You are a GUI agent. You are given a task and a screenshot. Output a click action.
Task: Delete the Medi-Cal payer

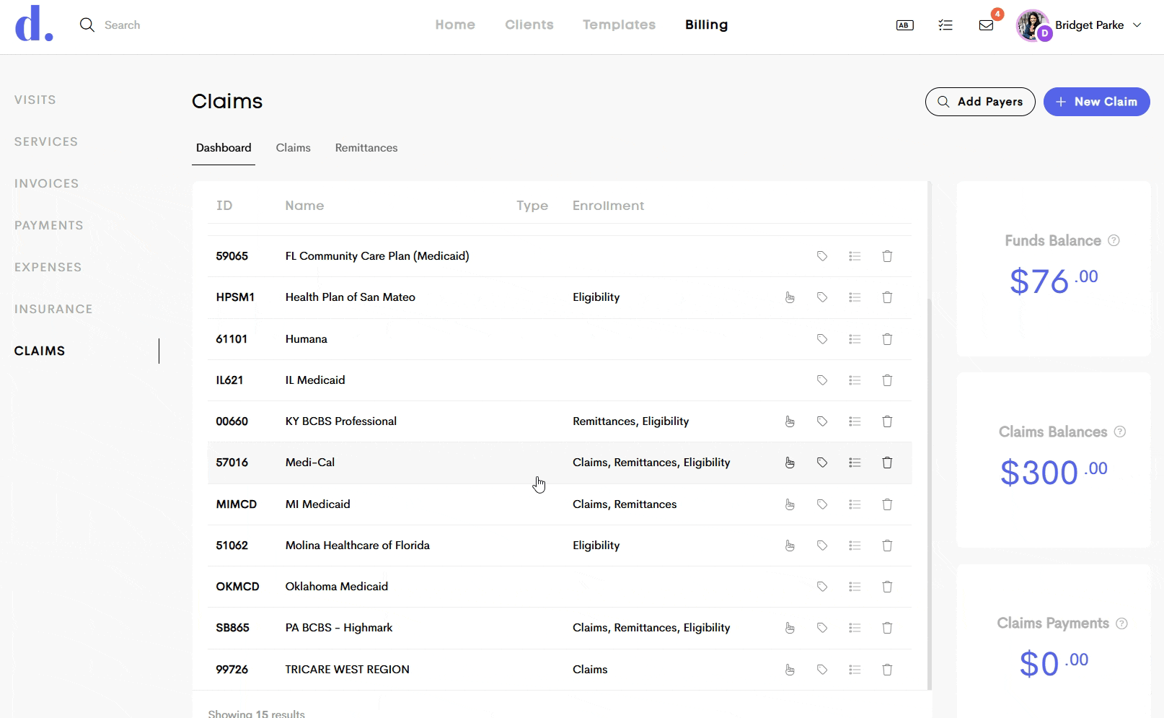887,463
